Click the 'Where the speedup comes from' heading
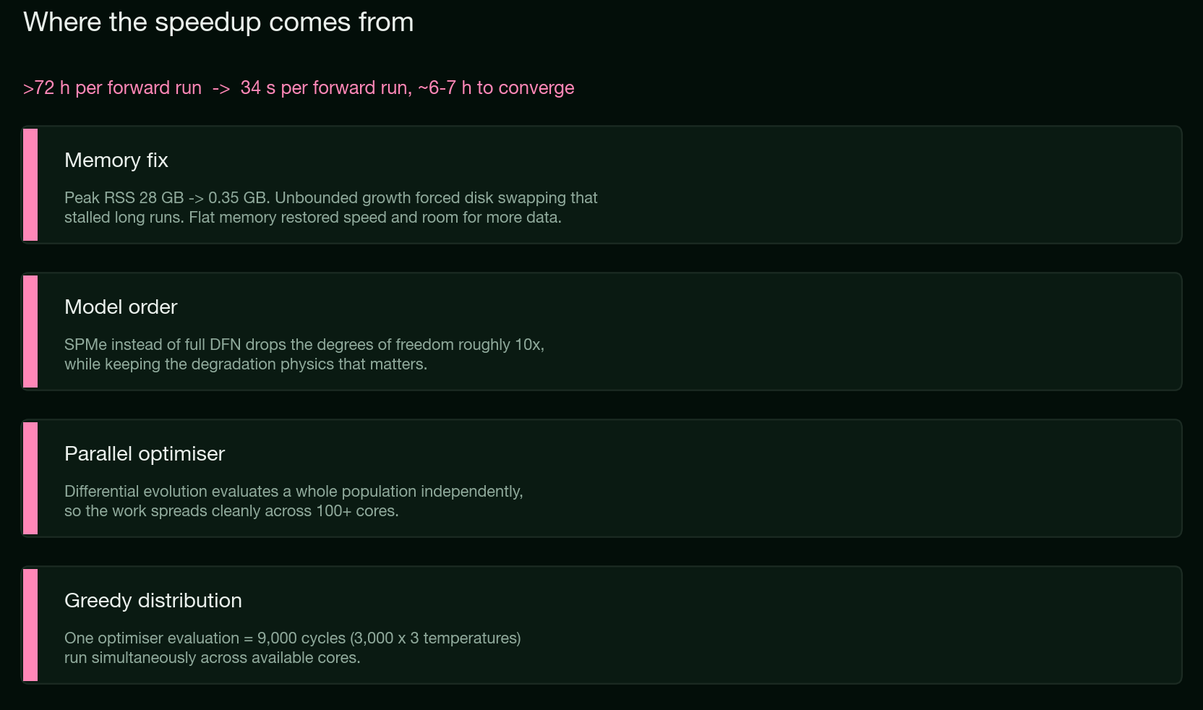The width and height of the screenshot is (1203, 710). pyautogui.click(x=218, y=22)
